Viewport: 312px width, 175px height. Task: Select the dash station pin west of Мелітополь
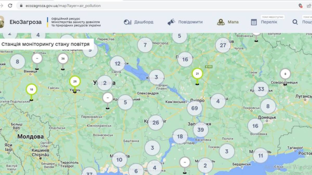click(185, 163)
